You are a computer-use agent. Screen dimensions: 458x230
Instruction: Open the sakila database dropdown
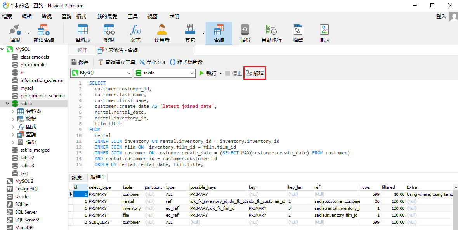click(x=192, y=73)
